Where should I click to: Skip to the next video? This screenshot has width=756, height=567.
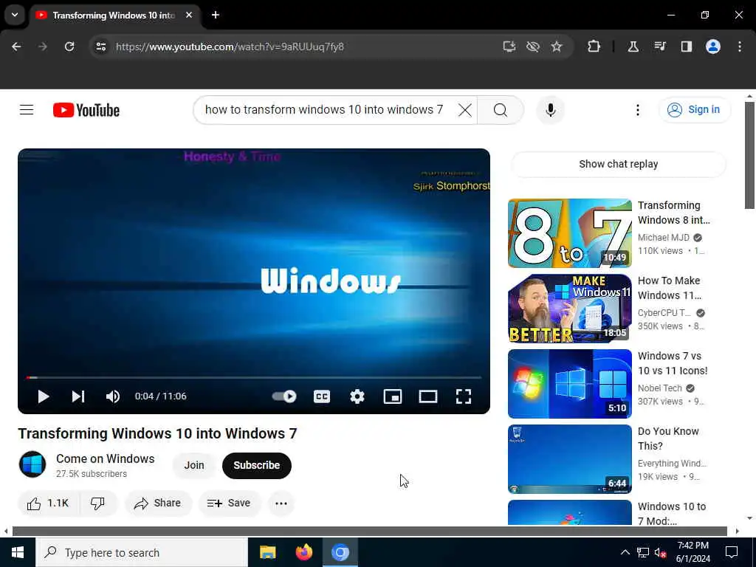[78, 396]
